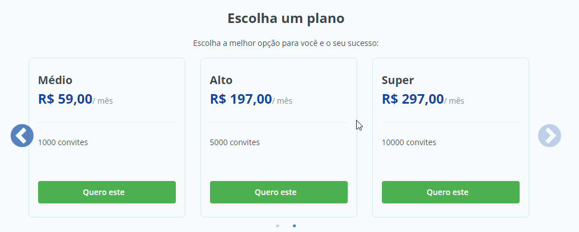This screenshot has width=579, height=232.
Task: Click the previous plans left arrow
Action: point(22,136)
